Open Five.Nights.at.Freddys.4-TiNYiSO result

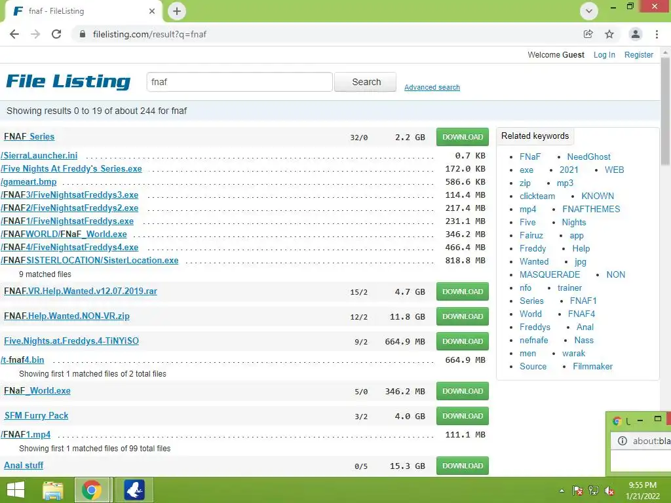pyautogui.click(x=71, y=341)
